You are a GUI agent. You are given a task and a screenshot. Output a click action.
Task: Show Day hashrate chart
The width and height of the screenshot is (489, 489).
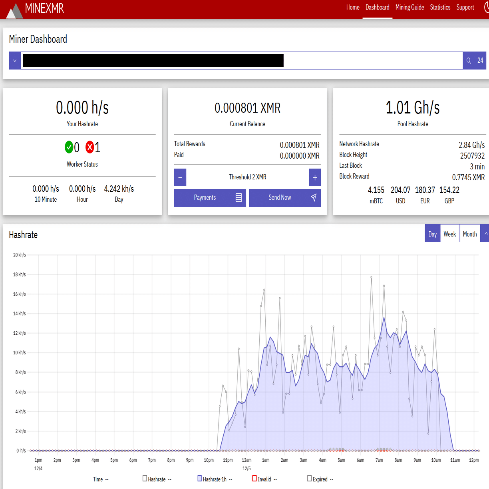(432, 234)
